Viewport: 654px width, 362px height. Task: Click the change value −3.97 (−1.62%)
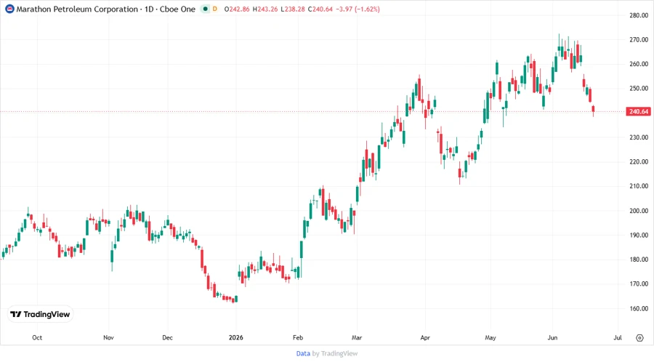tap(358, 9)
